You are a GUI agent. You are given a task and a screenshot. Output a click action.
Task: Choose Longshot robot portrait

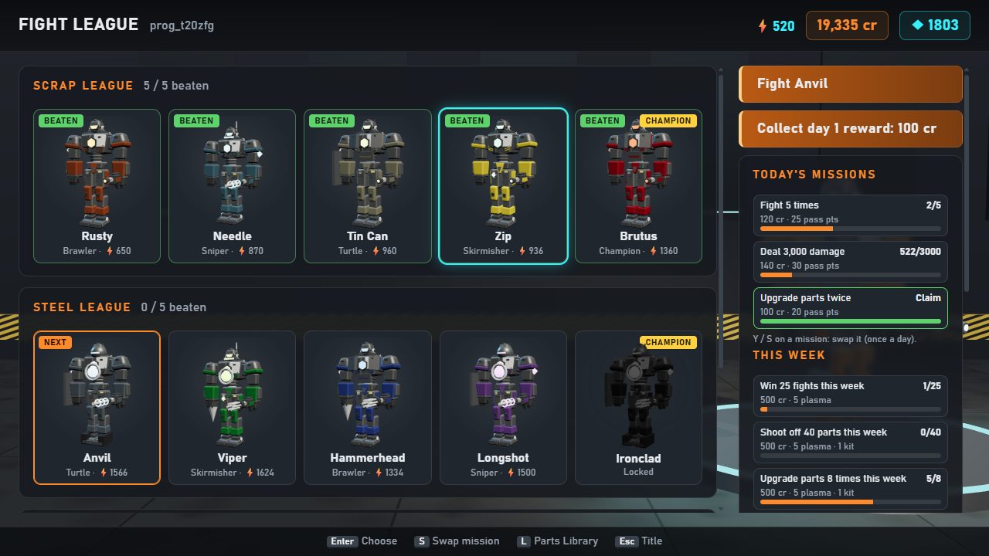tap(503, 394)
